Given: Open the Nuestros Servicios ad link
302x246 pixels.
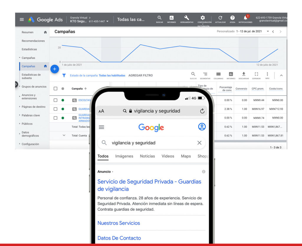Looking at the screenshot, I should click(x=119, y=223).
